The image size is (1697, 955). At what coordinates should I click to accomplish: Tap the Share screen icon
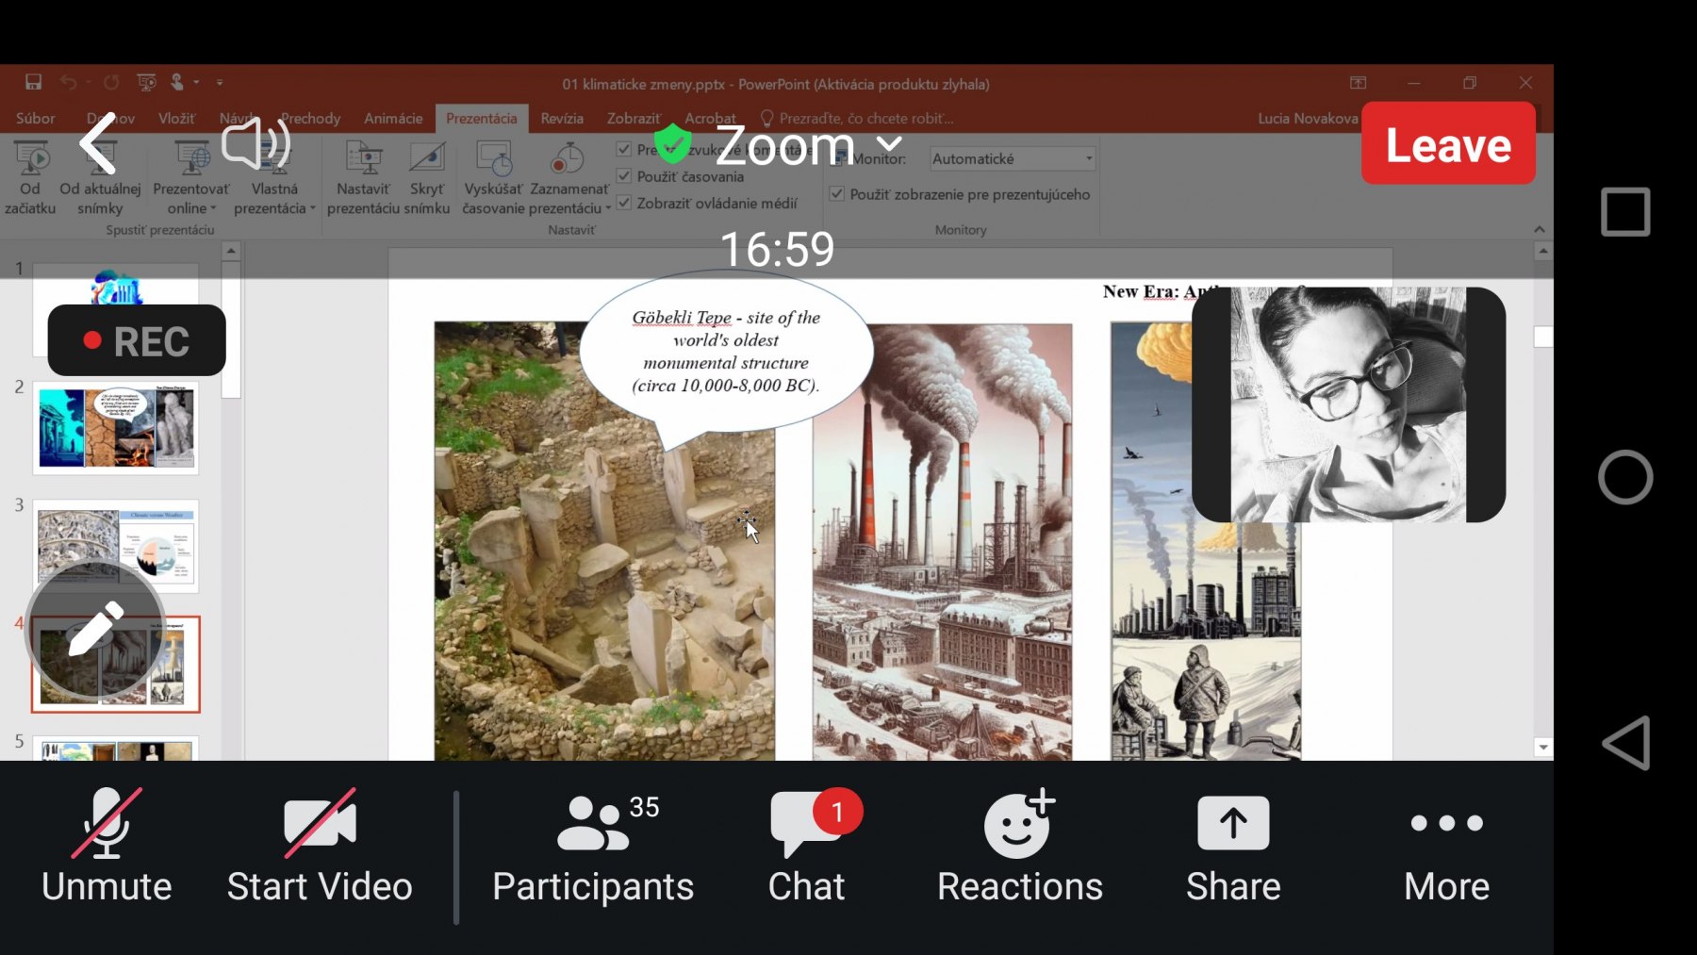coord(1233,825)
